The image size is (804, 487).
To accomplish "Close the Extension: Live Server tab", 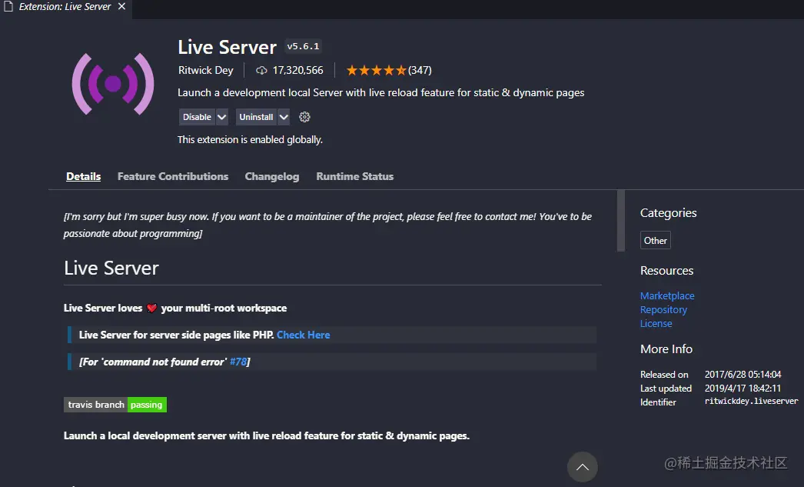I will pyautogui.click(x=121, y=6).
